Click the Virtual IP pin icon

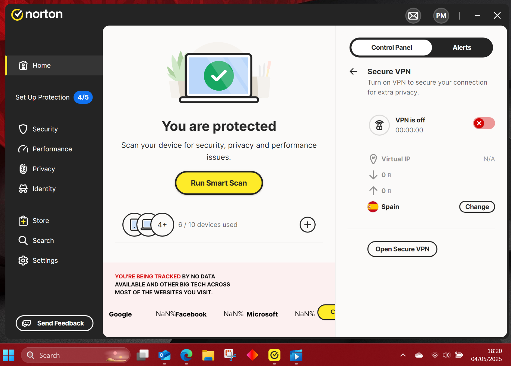coord(373,159)
